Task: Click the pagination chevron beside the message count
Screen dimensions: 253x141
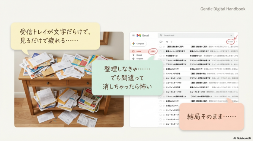Action: click(x=237, y=42)
